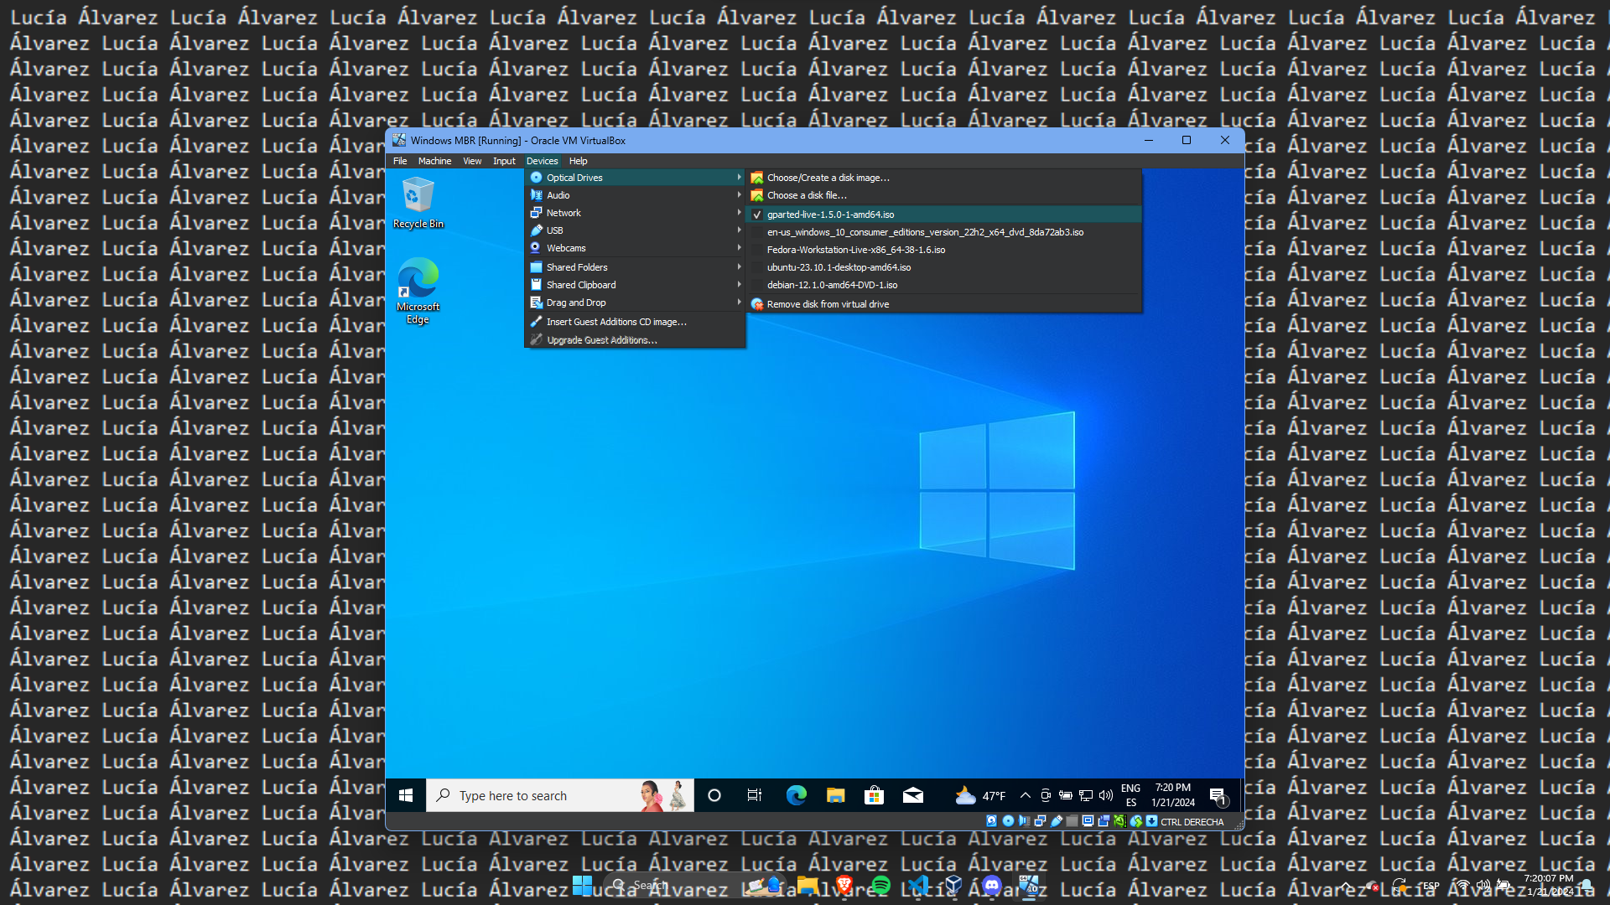Click Choose/Create a disk image icon entry
Image resolution: width=1610 pixels, height=905 pixels.
[828, 178]
